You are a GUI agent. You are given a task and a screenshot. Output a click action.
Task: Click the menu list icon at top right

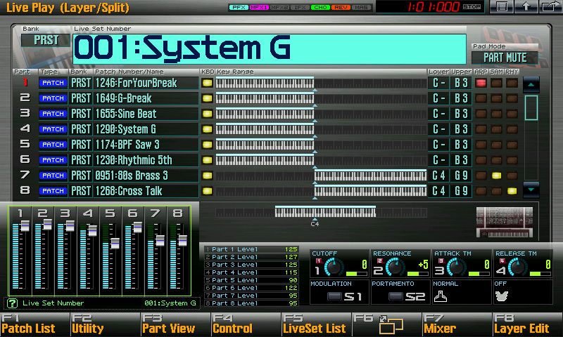501,6
